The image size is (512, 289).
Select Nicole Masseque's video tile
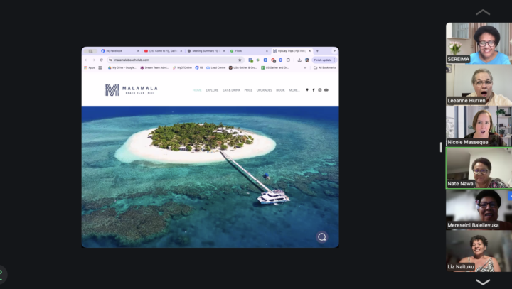point(479,126)
